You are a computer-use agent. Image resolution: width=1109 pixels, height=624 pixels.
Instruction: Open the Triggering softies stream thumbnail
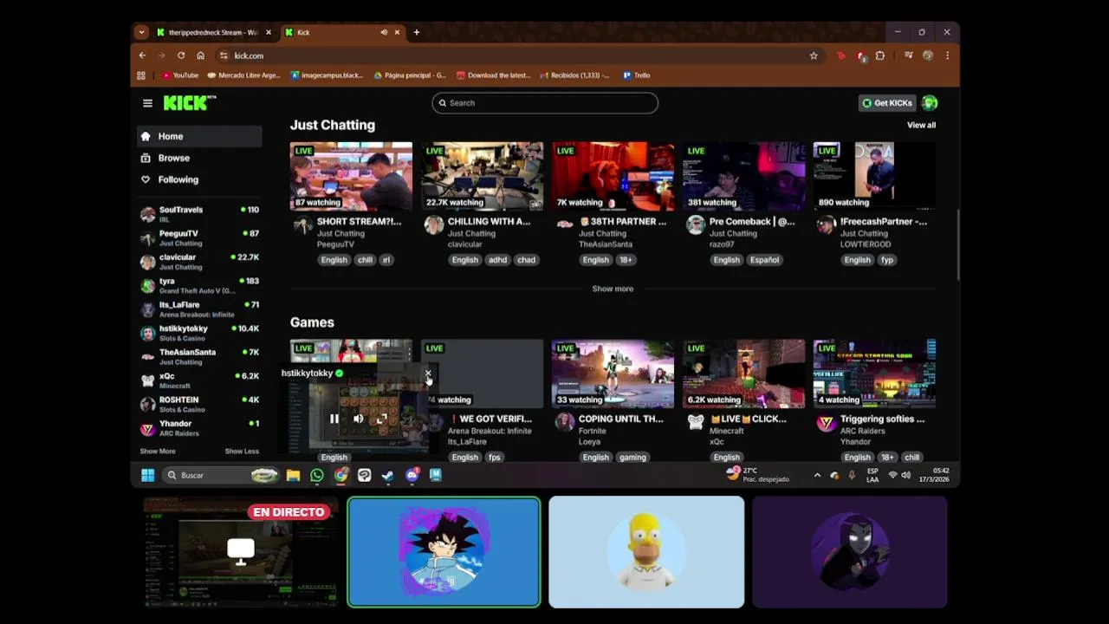click(874, 374)
